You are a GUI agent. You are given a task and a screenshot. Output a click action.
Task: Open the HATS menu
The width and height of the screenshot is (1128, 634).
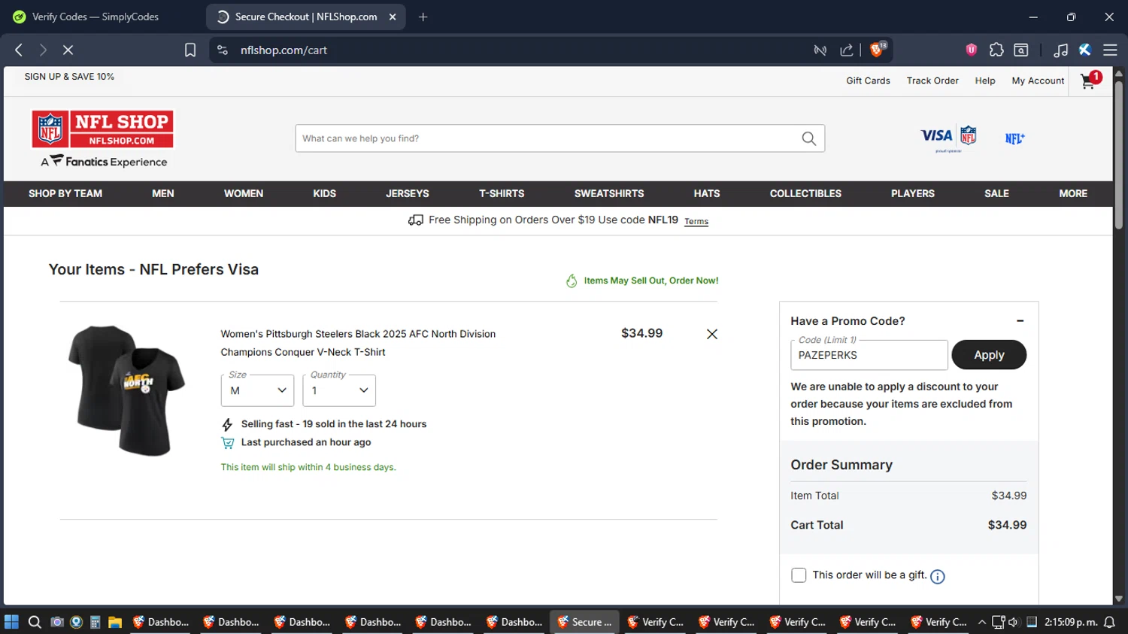click(x=707, y=193)
